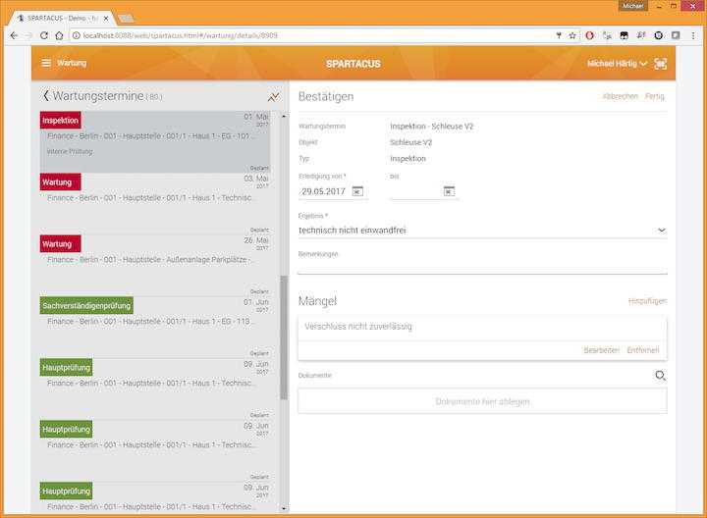Open calendar picker for Erledigung von
The width and height of the screenshot is (707, 518).
coord(357,191)
